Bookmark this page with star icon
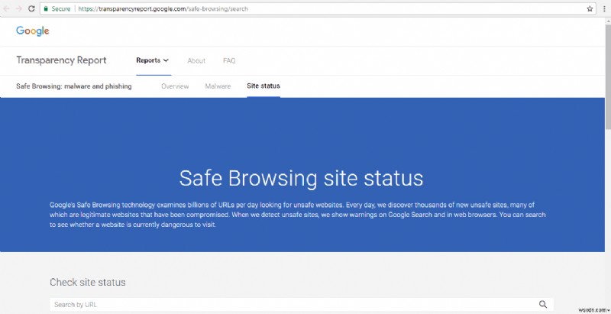The width and height of the screenshot is (611, 314). click(590, 8)
